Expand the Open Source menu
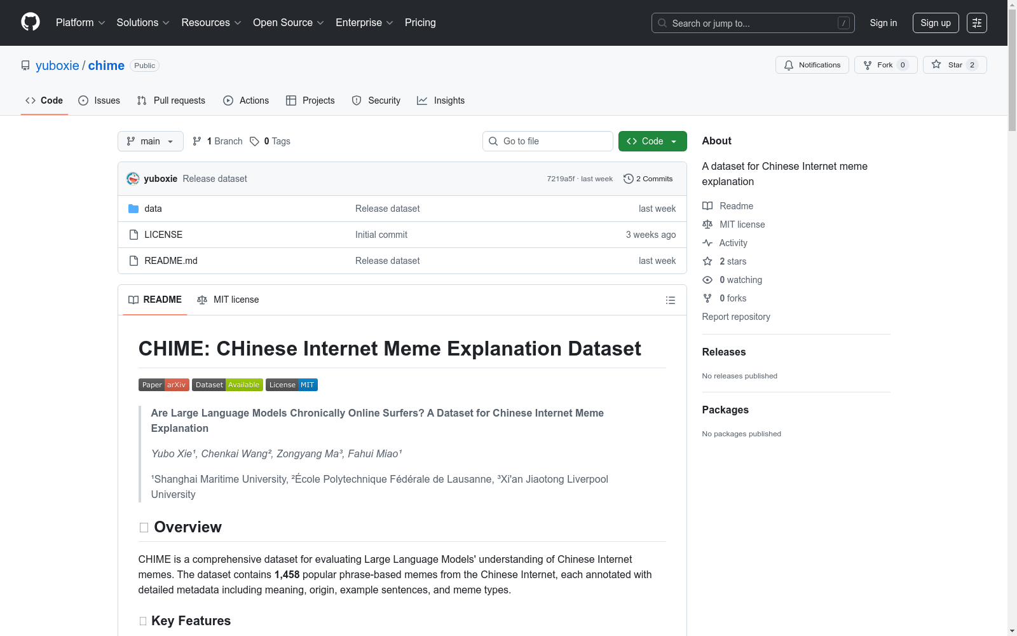This screenshot has width=1017, height=636. click(x=289, y=23)
